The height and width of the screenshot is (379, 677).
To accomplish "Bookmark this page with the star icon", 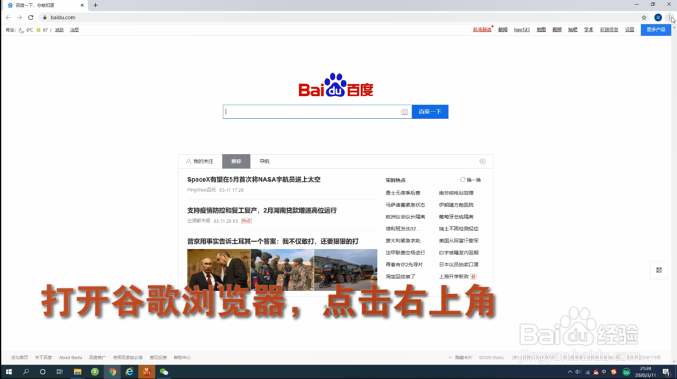I will pos(644,18).
